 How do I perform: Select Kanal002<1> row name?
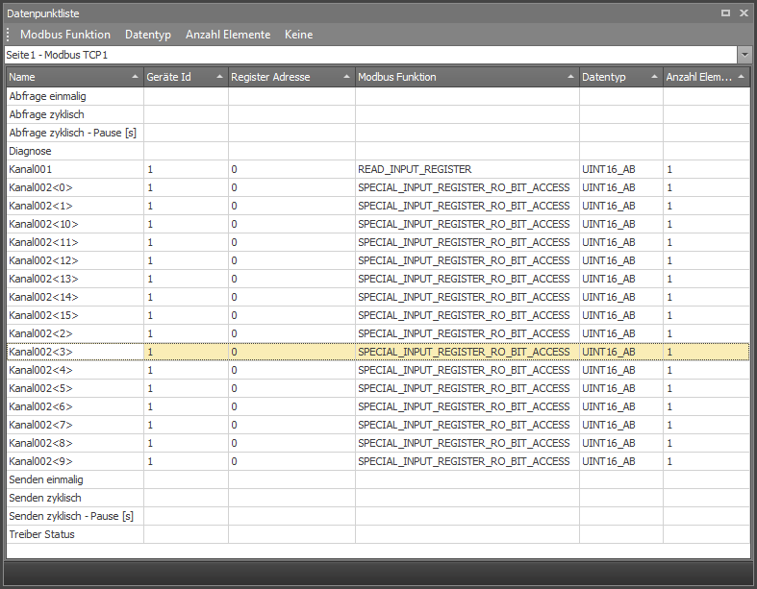point(75,206)
